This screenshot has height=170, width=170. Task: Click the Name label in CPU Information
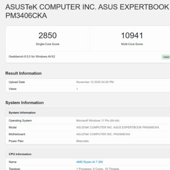click(13, 162)
